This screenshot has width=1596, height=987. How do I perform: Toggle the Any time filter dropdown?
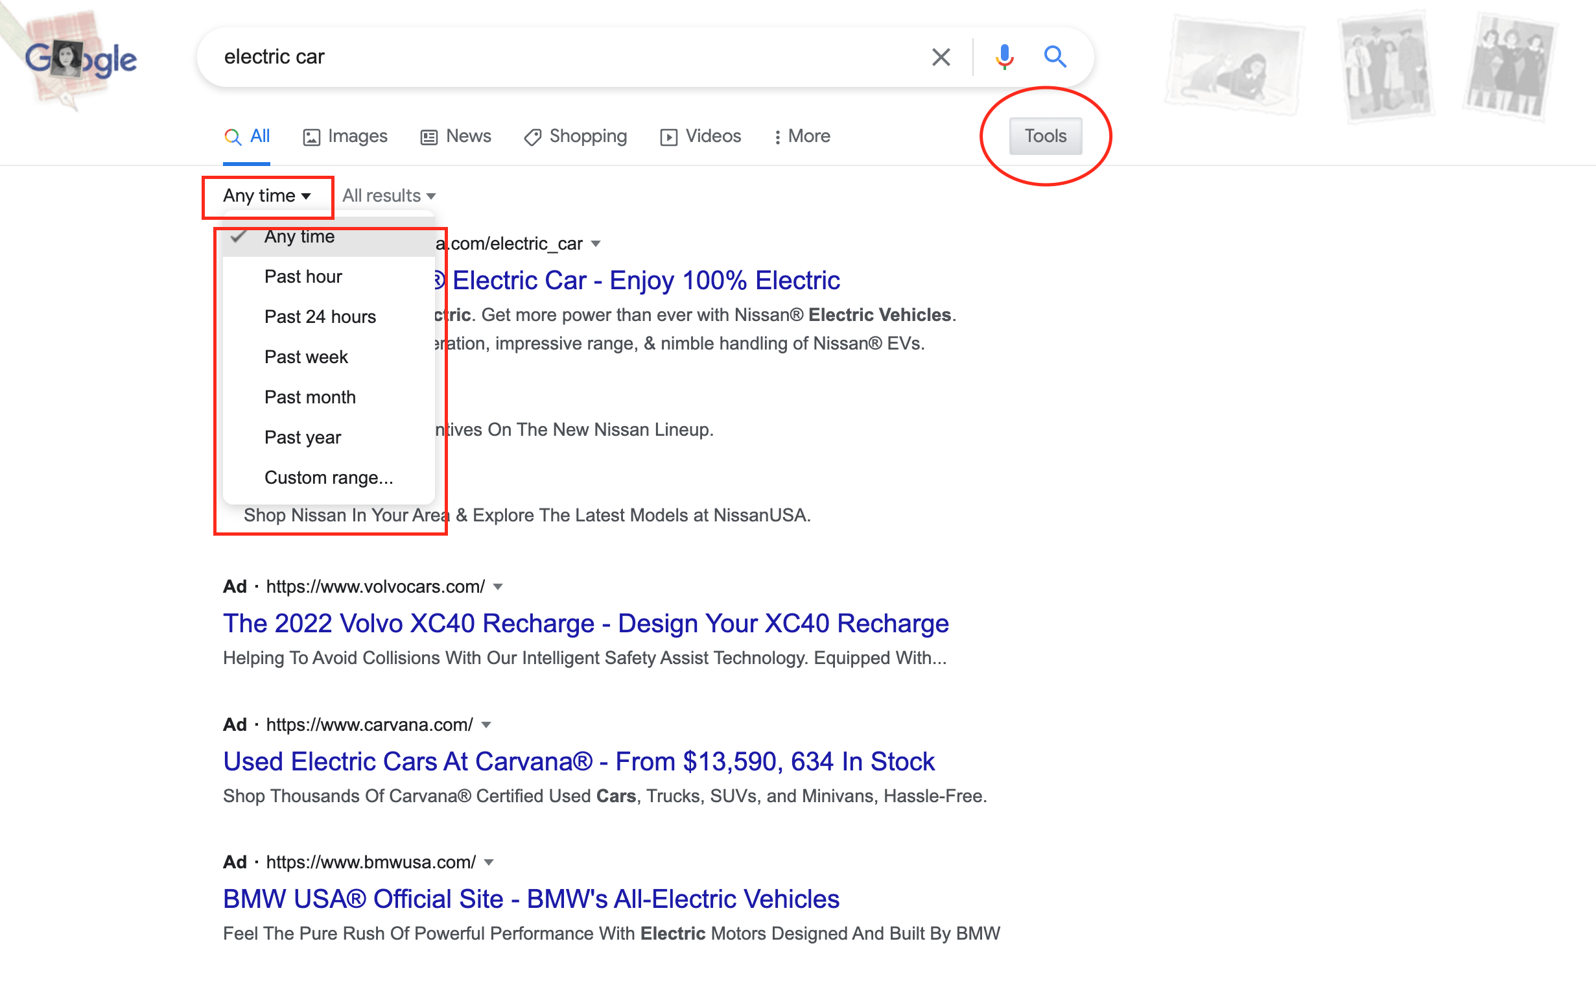267,196
